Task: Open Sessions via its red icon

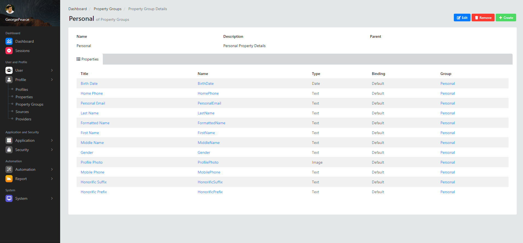Action: pyautogui.click(x=9, y=51)
